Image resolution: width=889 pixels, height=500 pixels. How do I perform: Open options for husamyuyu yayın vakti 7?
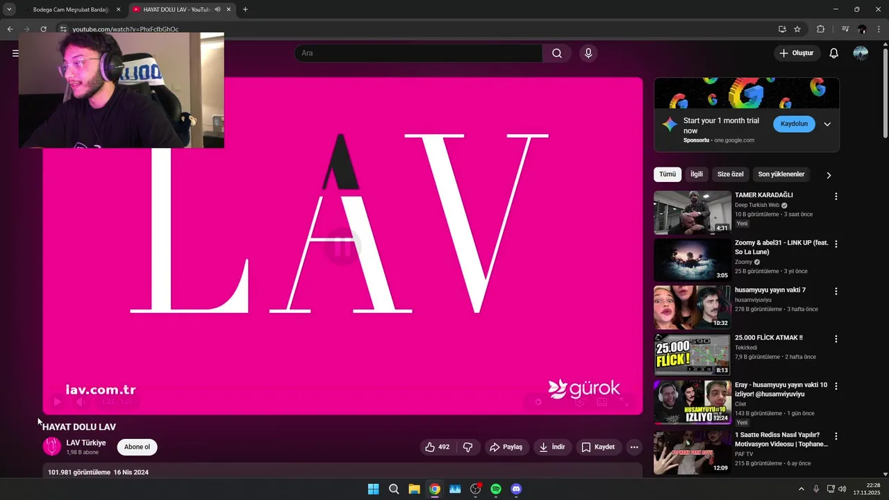click(836, 292)
